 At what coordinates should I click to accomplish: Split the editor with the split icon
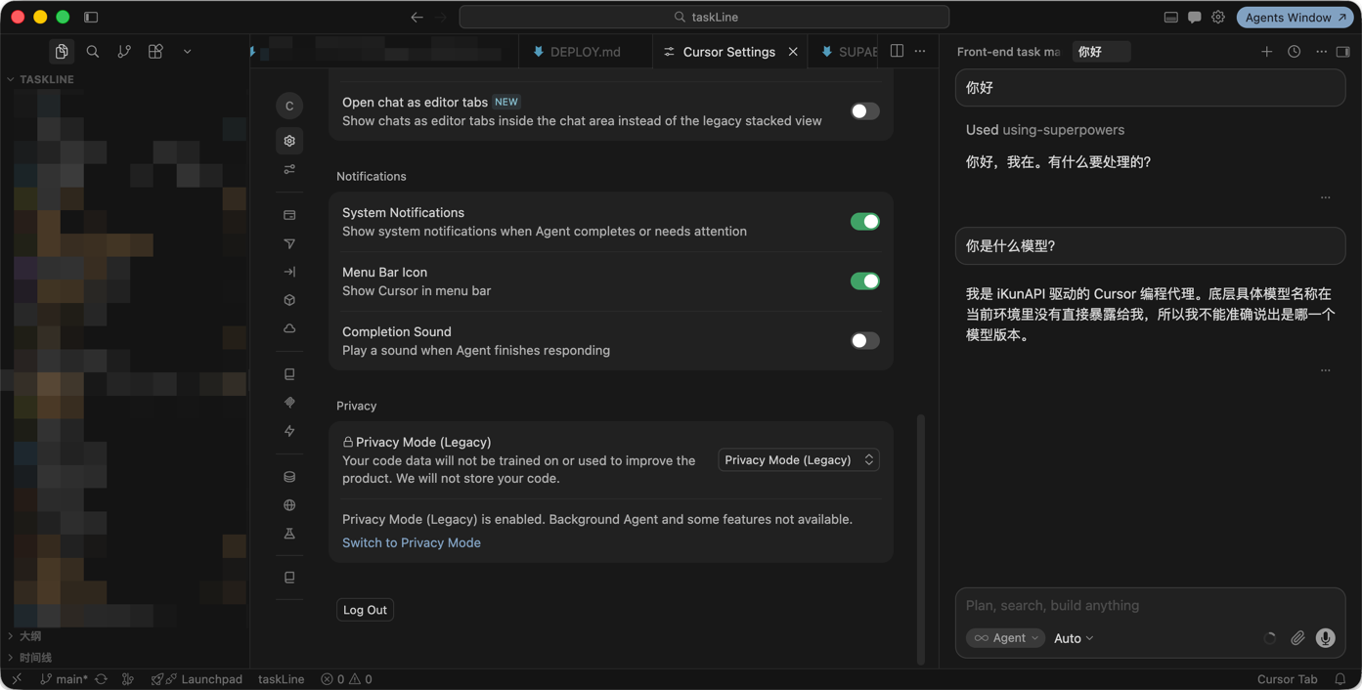coord(897,51)
